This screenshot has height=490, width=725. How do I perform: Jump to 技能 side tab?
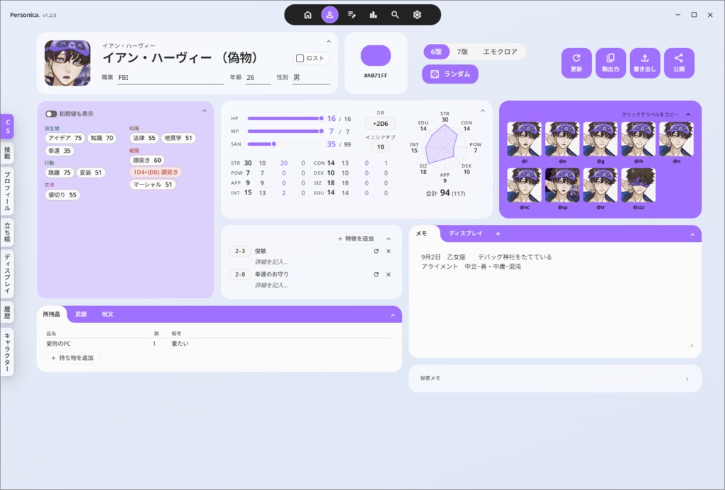coord(7,153)
